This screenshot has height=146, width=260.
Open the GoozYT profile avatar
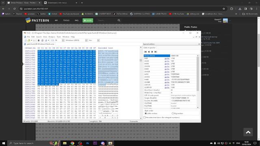(225, 21)
